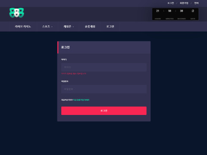Click the red ID validation error text
The image size is (207, 155).
point(74,74)
